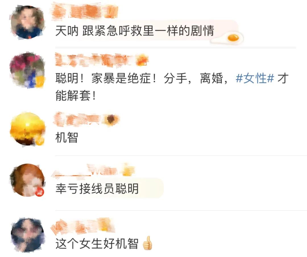Click the membership badge after second username
307x257 pixels.
coord(142,61)
